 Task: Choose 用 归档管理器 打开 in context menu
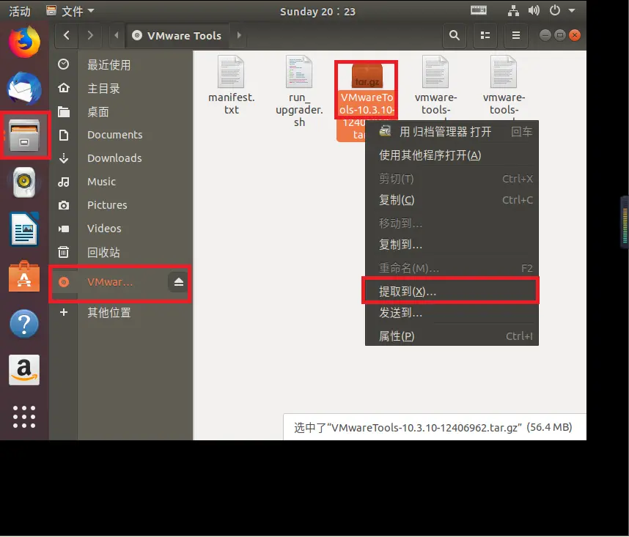click(x=452, y=132)
